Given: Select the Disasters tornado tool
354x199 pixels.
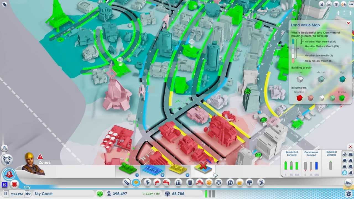Looking at the screenshot, I should 261,183.
